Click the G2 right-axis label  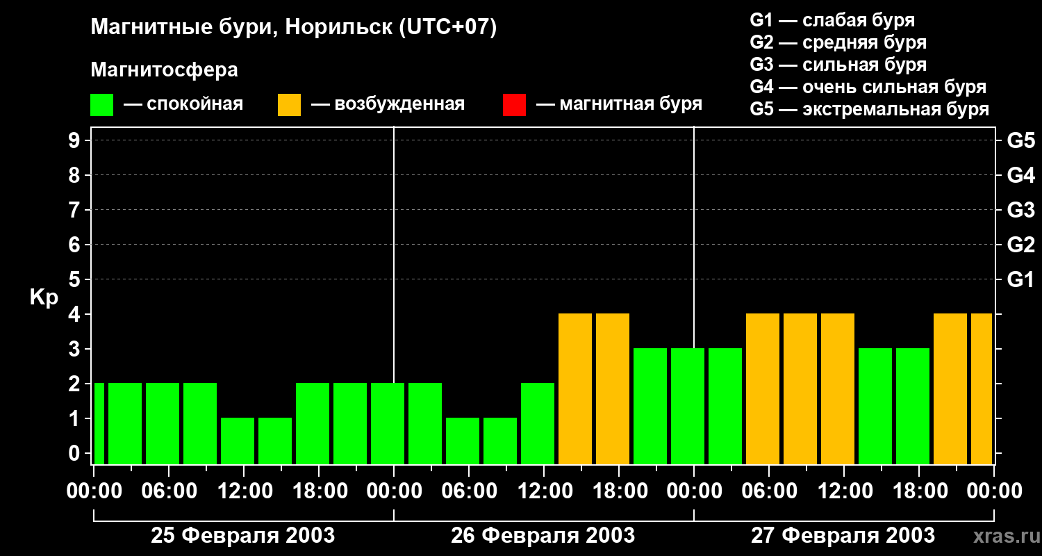(x=1020, y=245)
